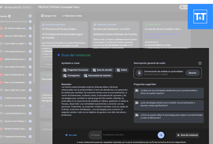The image size is (213, 144).
Task: Click the settings gear icon at top
Action: [x=182, y=7]
